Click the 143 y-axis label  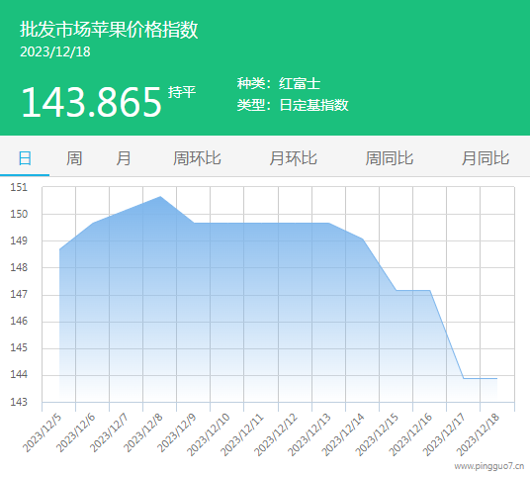tap(19, 402)
